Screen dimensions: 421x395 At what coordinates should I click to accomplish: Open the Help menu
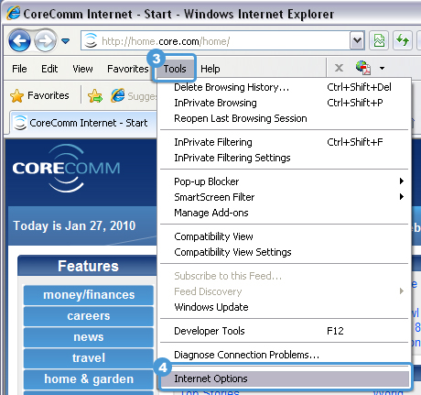pyautogui.click(x=210, y=69)
